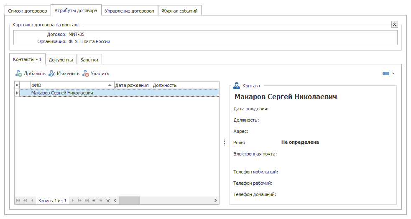Image resolution: width=411 pixels, height=219 pixels.
Task: Add new record with asterisk button
Action: [x=94, y=200]
